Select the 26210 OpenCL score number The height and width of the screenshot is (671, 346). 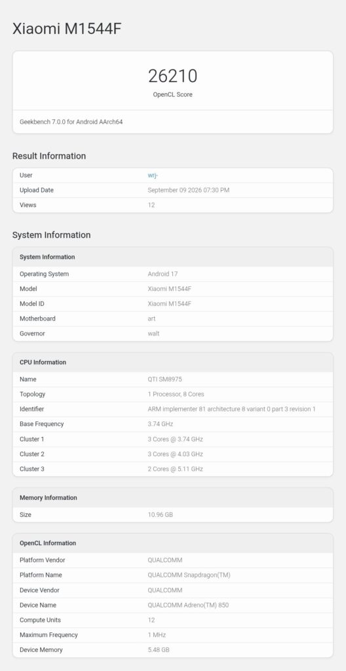[172, 76]
